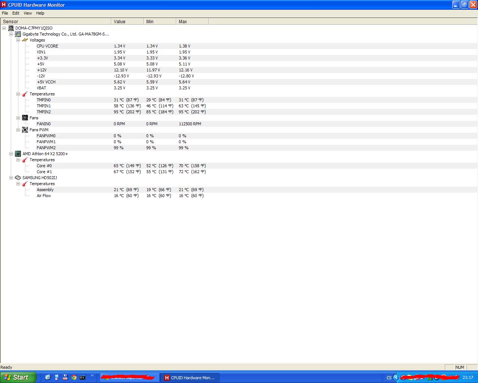Screen dimensions: 478x383
Task: Open the File menu
Action: (5, 13)
